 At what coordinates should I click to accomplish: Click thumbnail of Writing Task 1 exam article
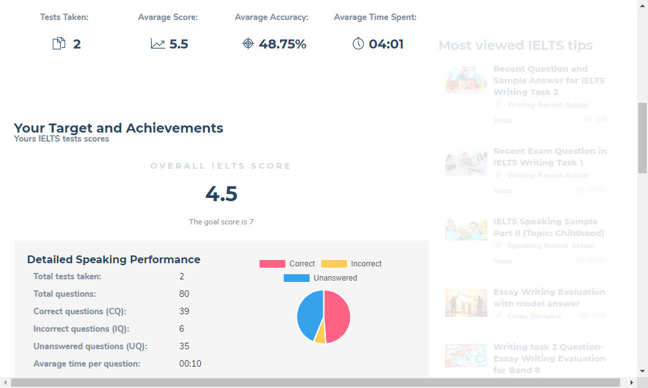[x=466, y=162]
